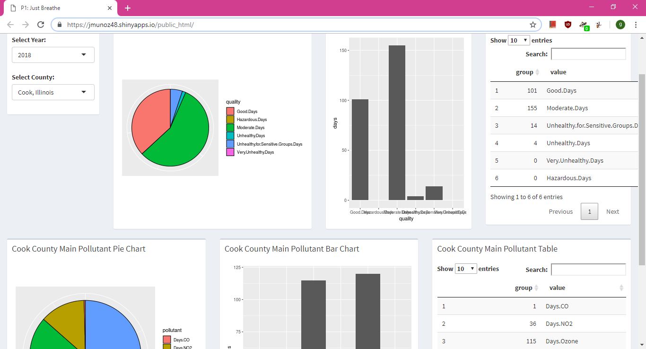Click Good.Days red legend swatch

230,112
